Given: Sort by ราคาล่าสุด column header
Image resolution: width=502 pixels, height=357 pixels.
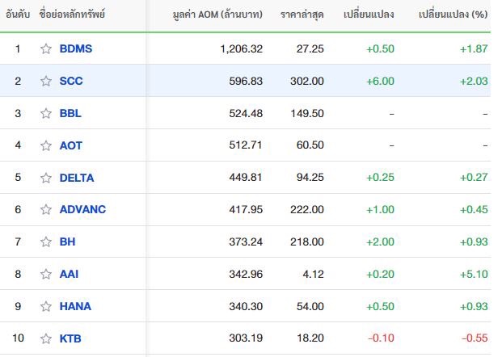Looking at the screenshot, I should pos(302,15).
